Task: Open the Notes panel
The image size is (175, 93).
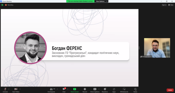Action: [x=135, y=90]
